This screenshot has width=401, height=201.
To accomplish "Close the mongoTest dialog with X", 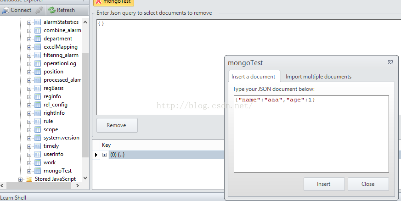I will 390,62.
